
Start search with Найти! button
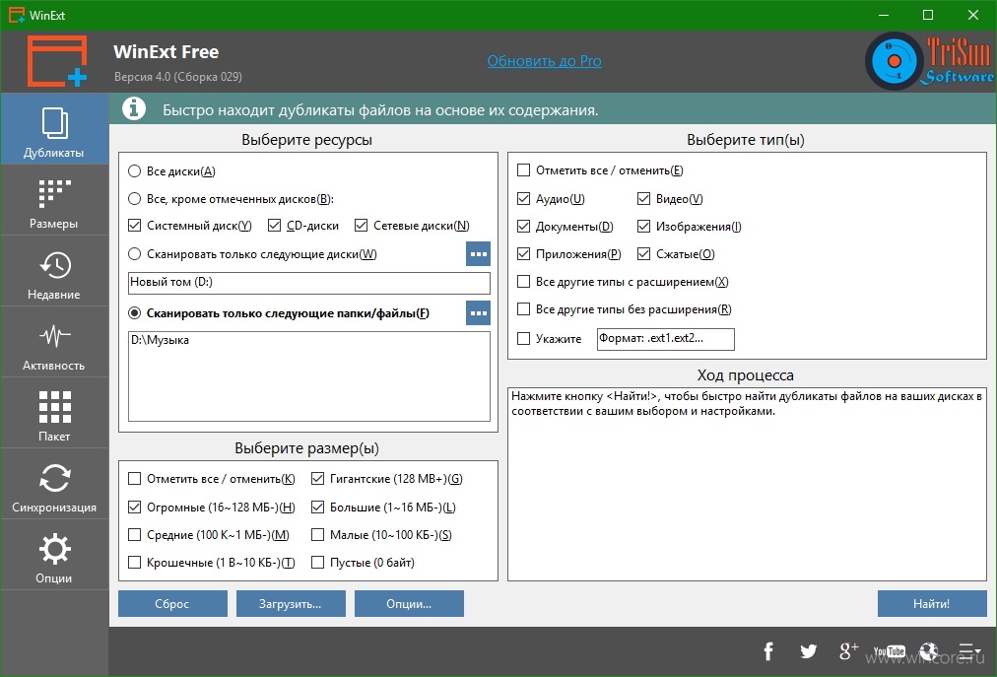(x=932, y=604)
